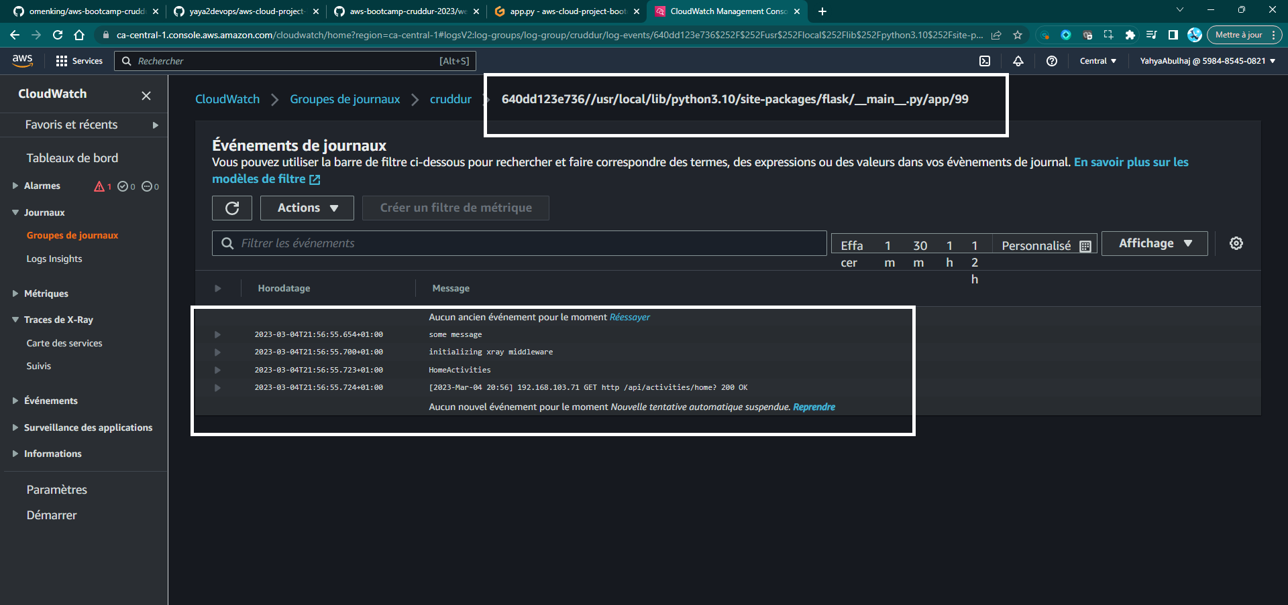Open the notifications bell
The width and height of the screenshot is (1288, 605).
[1018, 61]
